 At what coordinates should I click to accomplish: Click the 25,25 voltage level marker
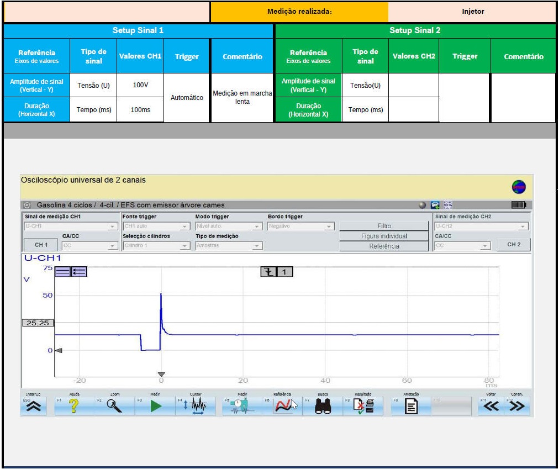[x=38, y=323]
